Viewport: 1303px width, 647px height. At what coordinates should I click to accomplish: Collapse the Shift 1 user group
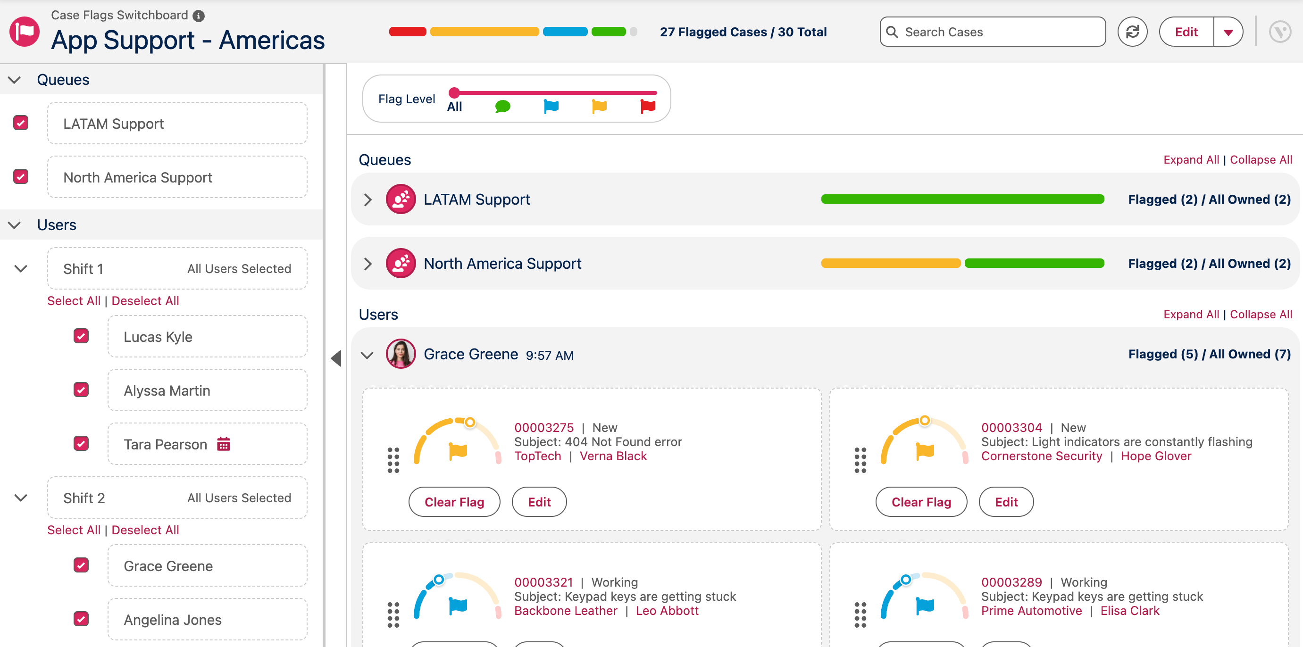point(21,268)
